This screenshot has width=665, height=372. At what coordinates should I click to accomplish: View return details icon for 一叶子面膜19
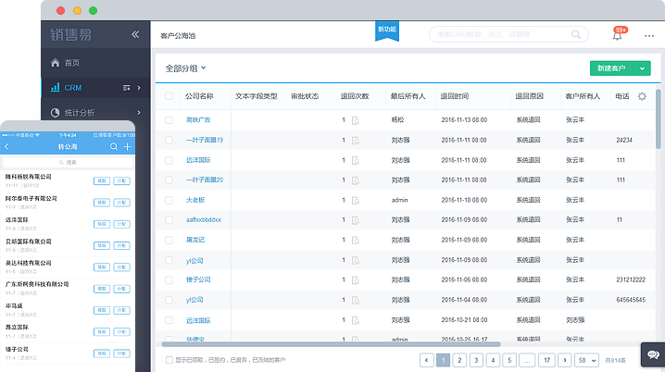356,141
